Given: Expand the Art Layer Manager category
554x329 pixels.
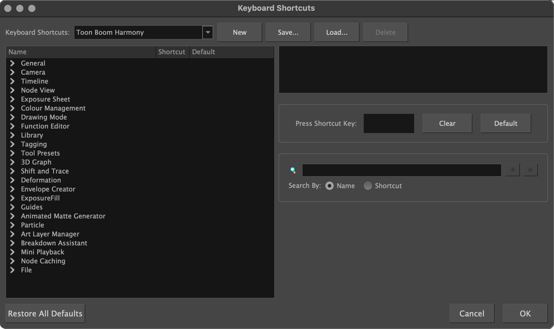Looking at the screenshot, I should click(x=12, y=234).
